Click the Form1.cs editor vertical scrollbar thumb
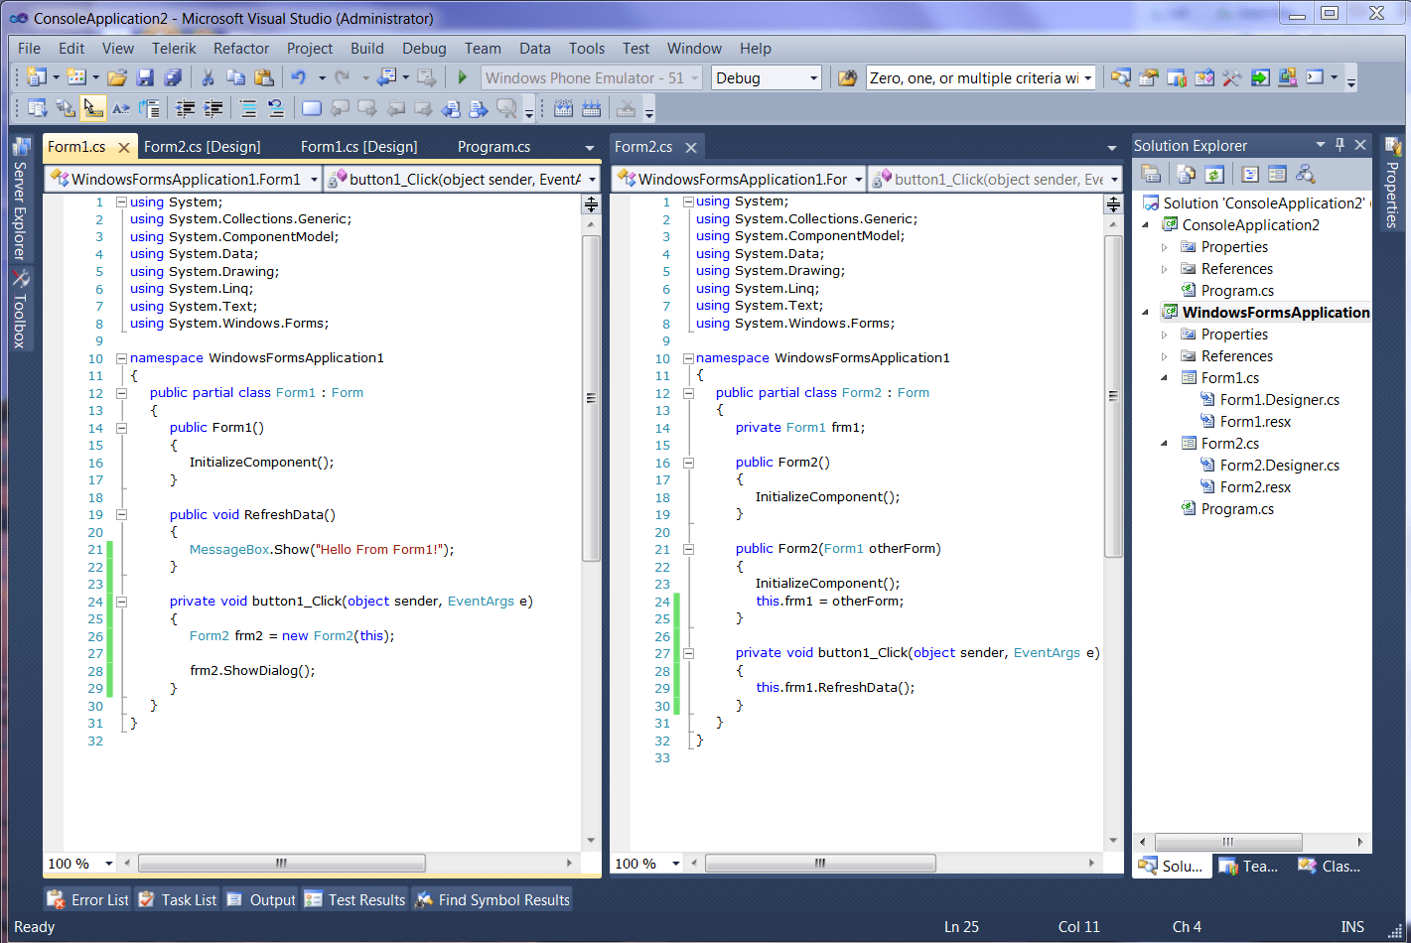 [591, 397]
